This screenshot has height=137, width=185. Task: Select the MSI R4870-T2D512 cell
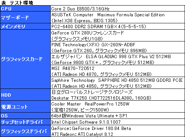pyautogui.click(x=118, y=71)
